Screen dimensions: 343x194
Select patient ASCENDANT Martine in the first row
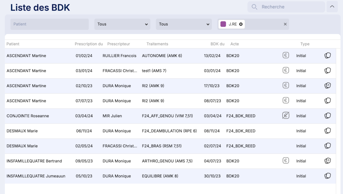(26, 56)
